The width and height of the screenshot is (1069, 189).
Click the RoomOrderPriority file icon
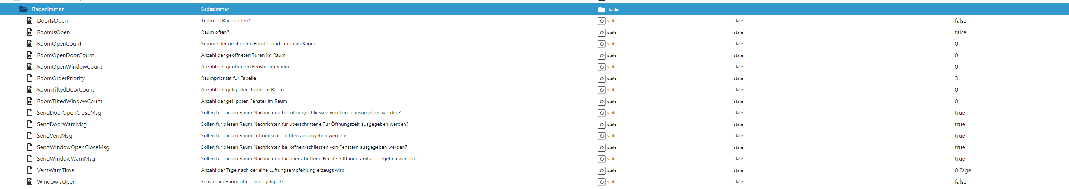[29, 78]
